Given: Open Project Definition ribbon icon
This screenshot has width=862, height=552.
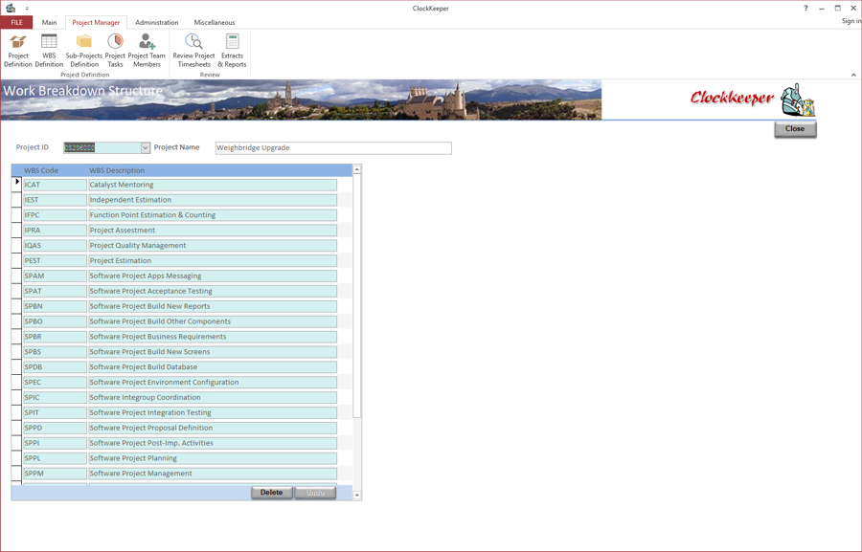Looking at the screenshot, I should (18, 51).
